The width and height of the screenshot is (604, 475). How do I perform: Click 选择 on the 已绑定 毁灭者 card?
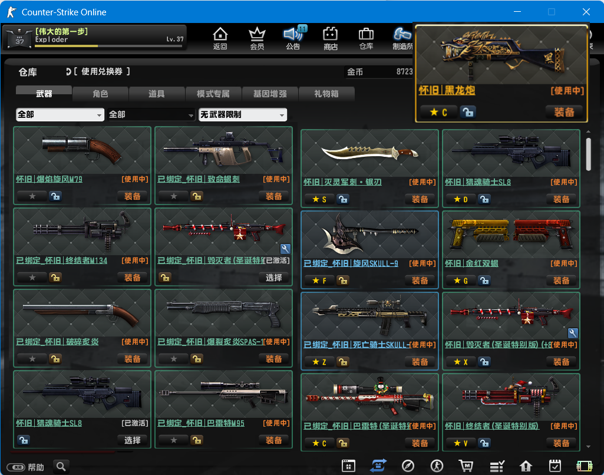point(273,278)
